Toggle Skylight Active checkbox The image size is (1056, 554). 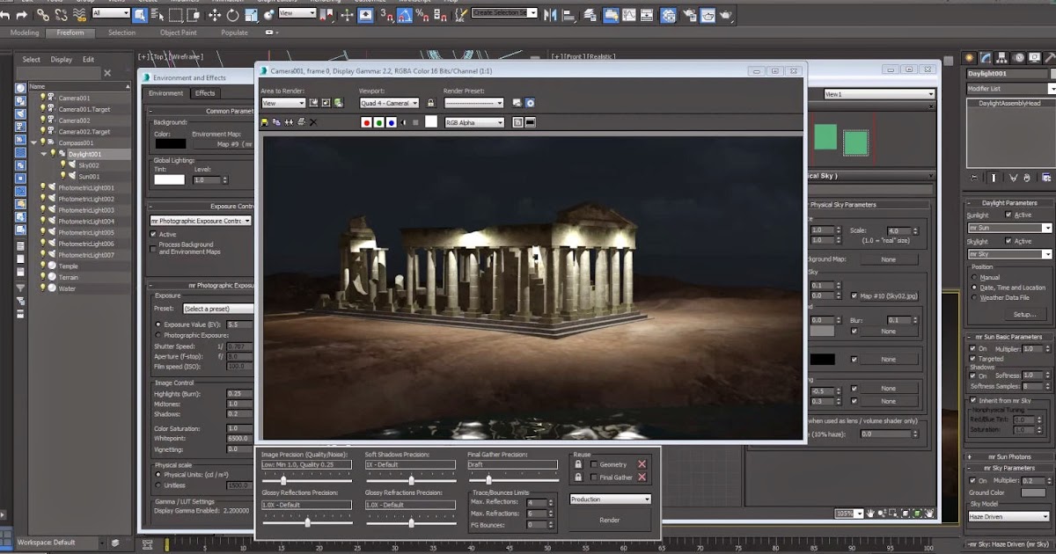(1008, 241)
